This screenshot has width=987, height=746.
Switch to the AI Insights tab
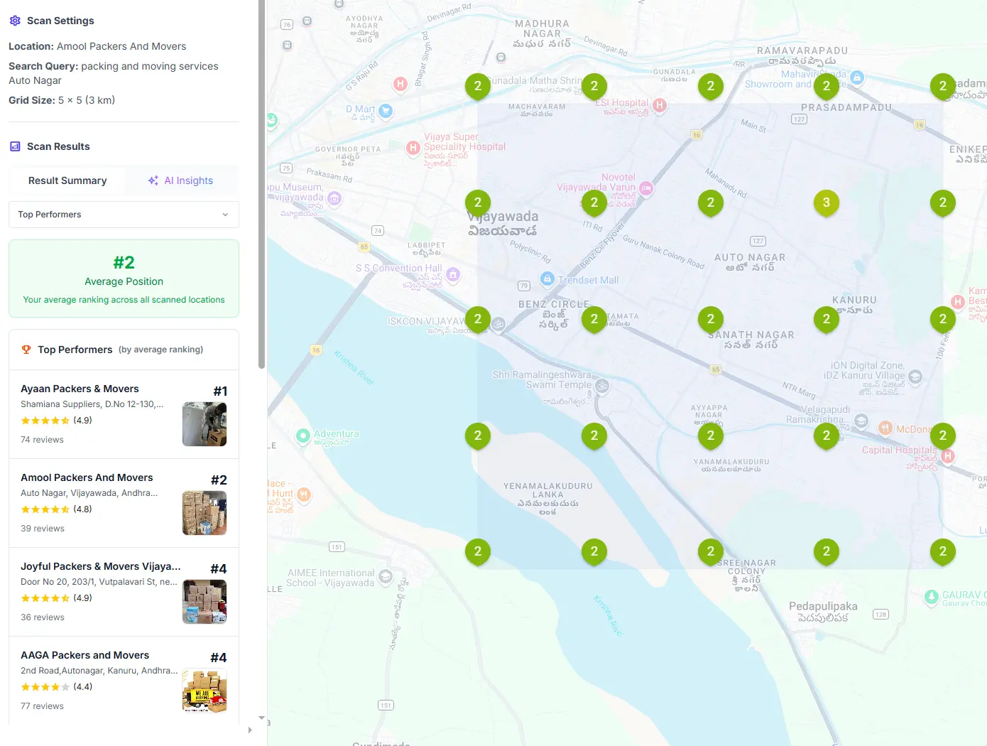[180, 180]
